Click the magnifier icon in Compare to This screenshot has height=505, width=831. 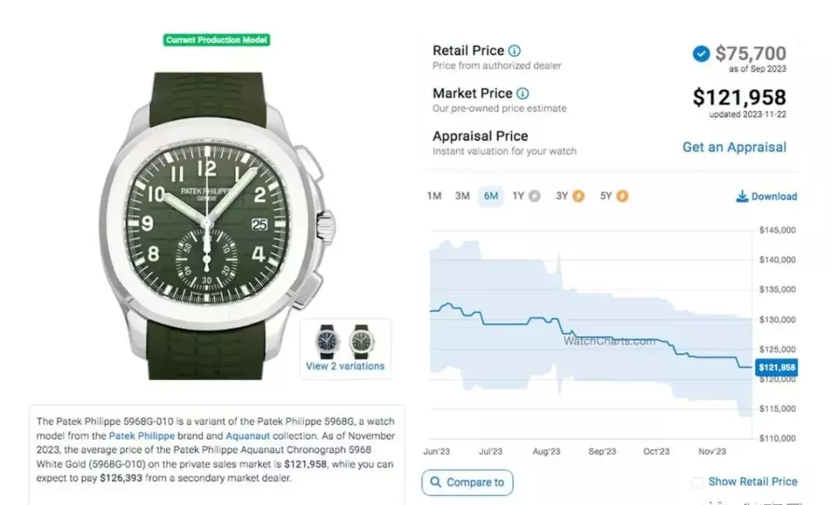436,482
